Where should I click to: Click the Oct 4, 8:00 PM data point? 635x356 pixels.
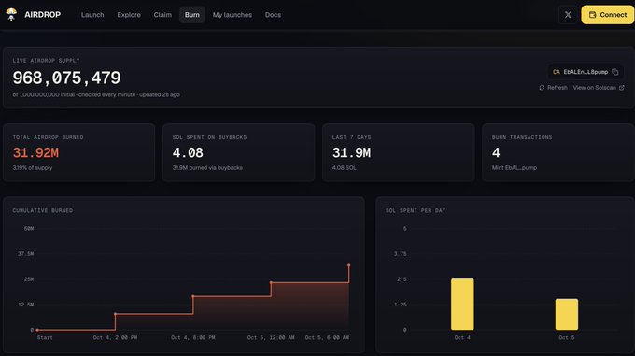(x=193, y=296)
